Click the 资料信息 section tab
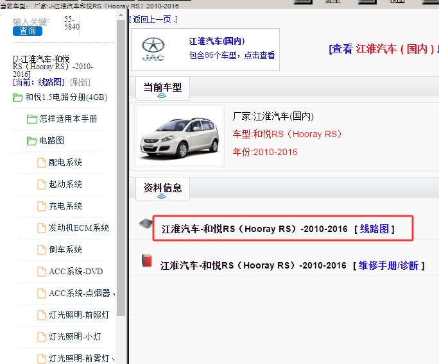Image resolution: width=439 pixels, height=364 pixels. pyautogui.click(x=162, y=188)
